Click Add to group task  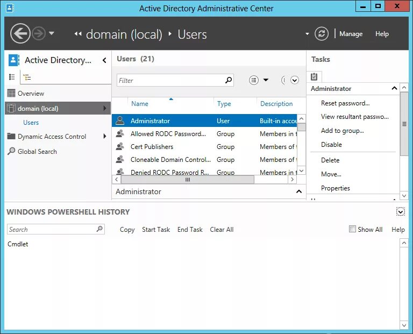[343, 131]
